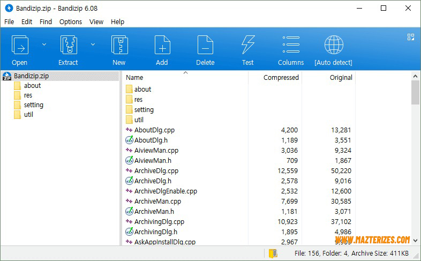Click the util folder icon in file list
421x261 pixels.
(129, 120)
